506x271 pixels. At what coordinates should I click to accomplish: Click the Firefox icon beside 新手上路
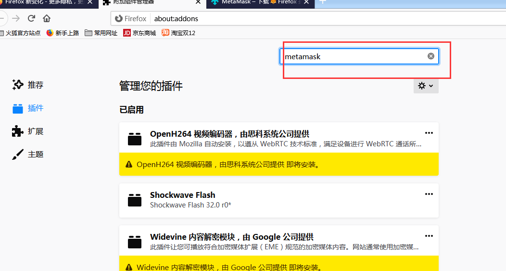click(50, 33)
